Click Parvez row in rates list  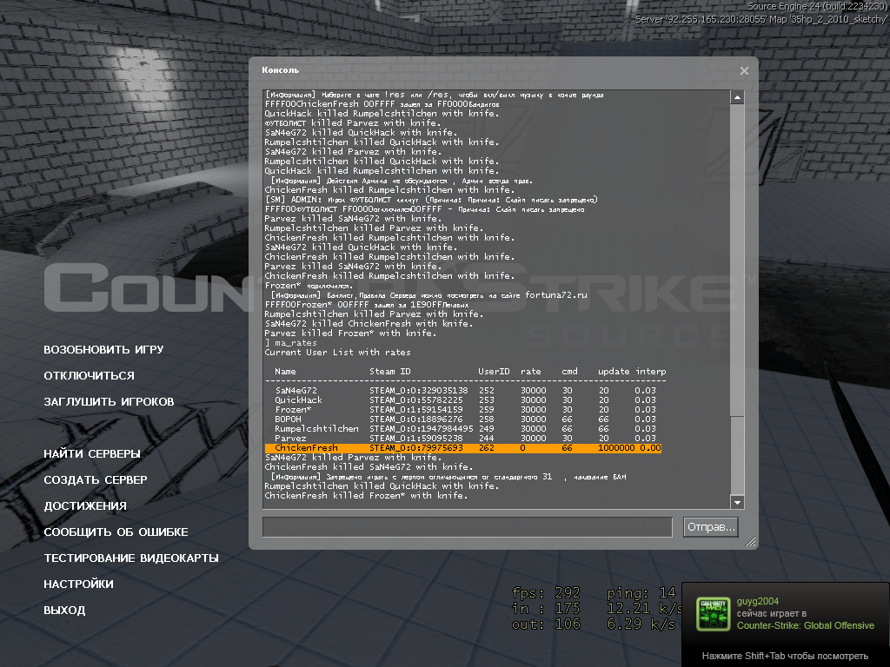coord(466,439)
